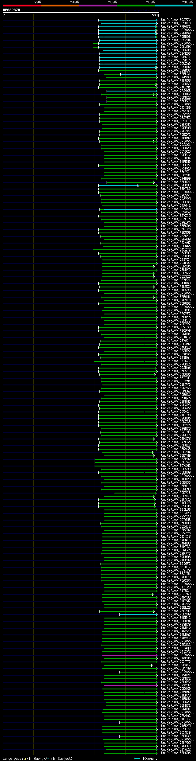Screen dimensions: 196x761
Task: Select the UniRef100_Q2GM37 label
Action: coord(176,71)
